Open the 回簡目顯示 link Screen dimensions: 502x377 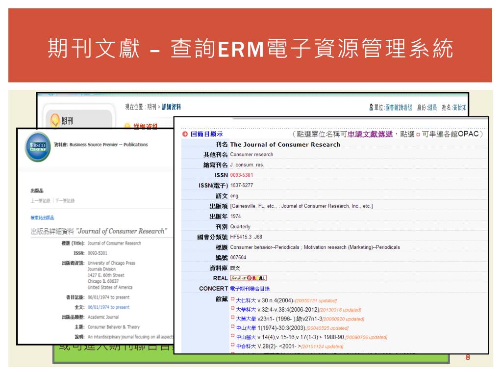click(x=206, y=134)
